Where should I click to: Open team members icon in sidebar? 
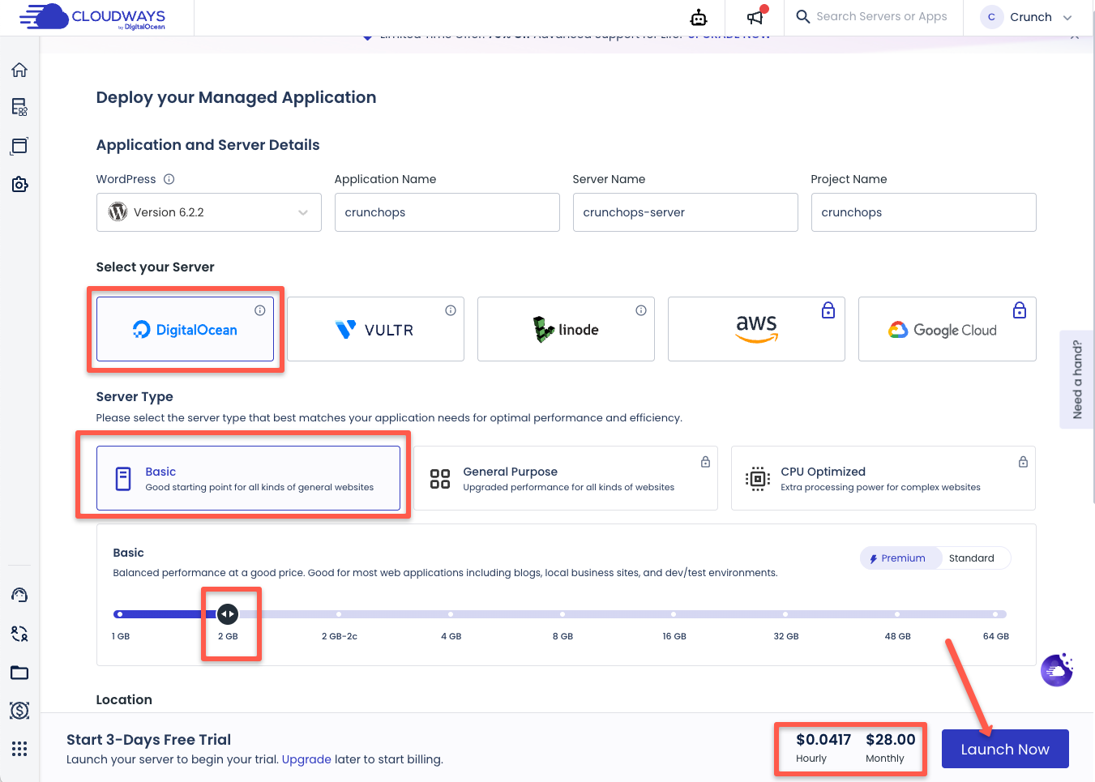(19, 634)
